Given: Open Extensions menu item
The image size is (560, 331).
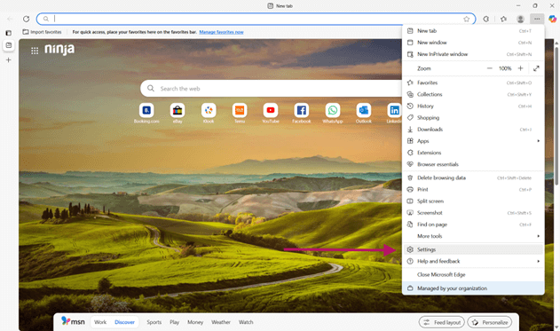Looking at the screenshot, I should 473,153.
